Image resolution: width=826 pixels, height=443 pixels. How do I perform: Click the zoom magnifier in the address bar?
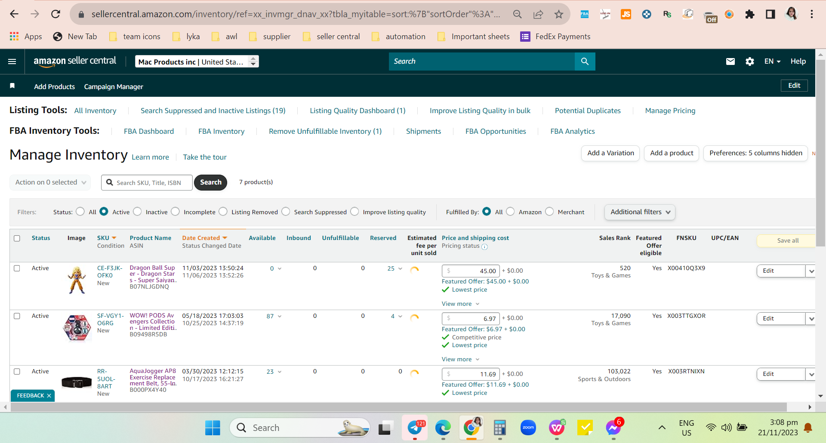click(x=518, y=14)
